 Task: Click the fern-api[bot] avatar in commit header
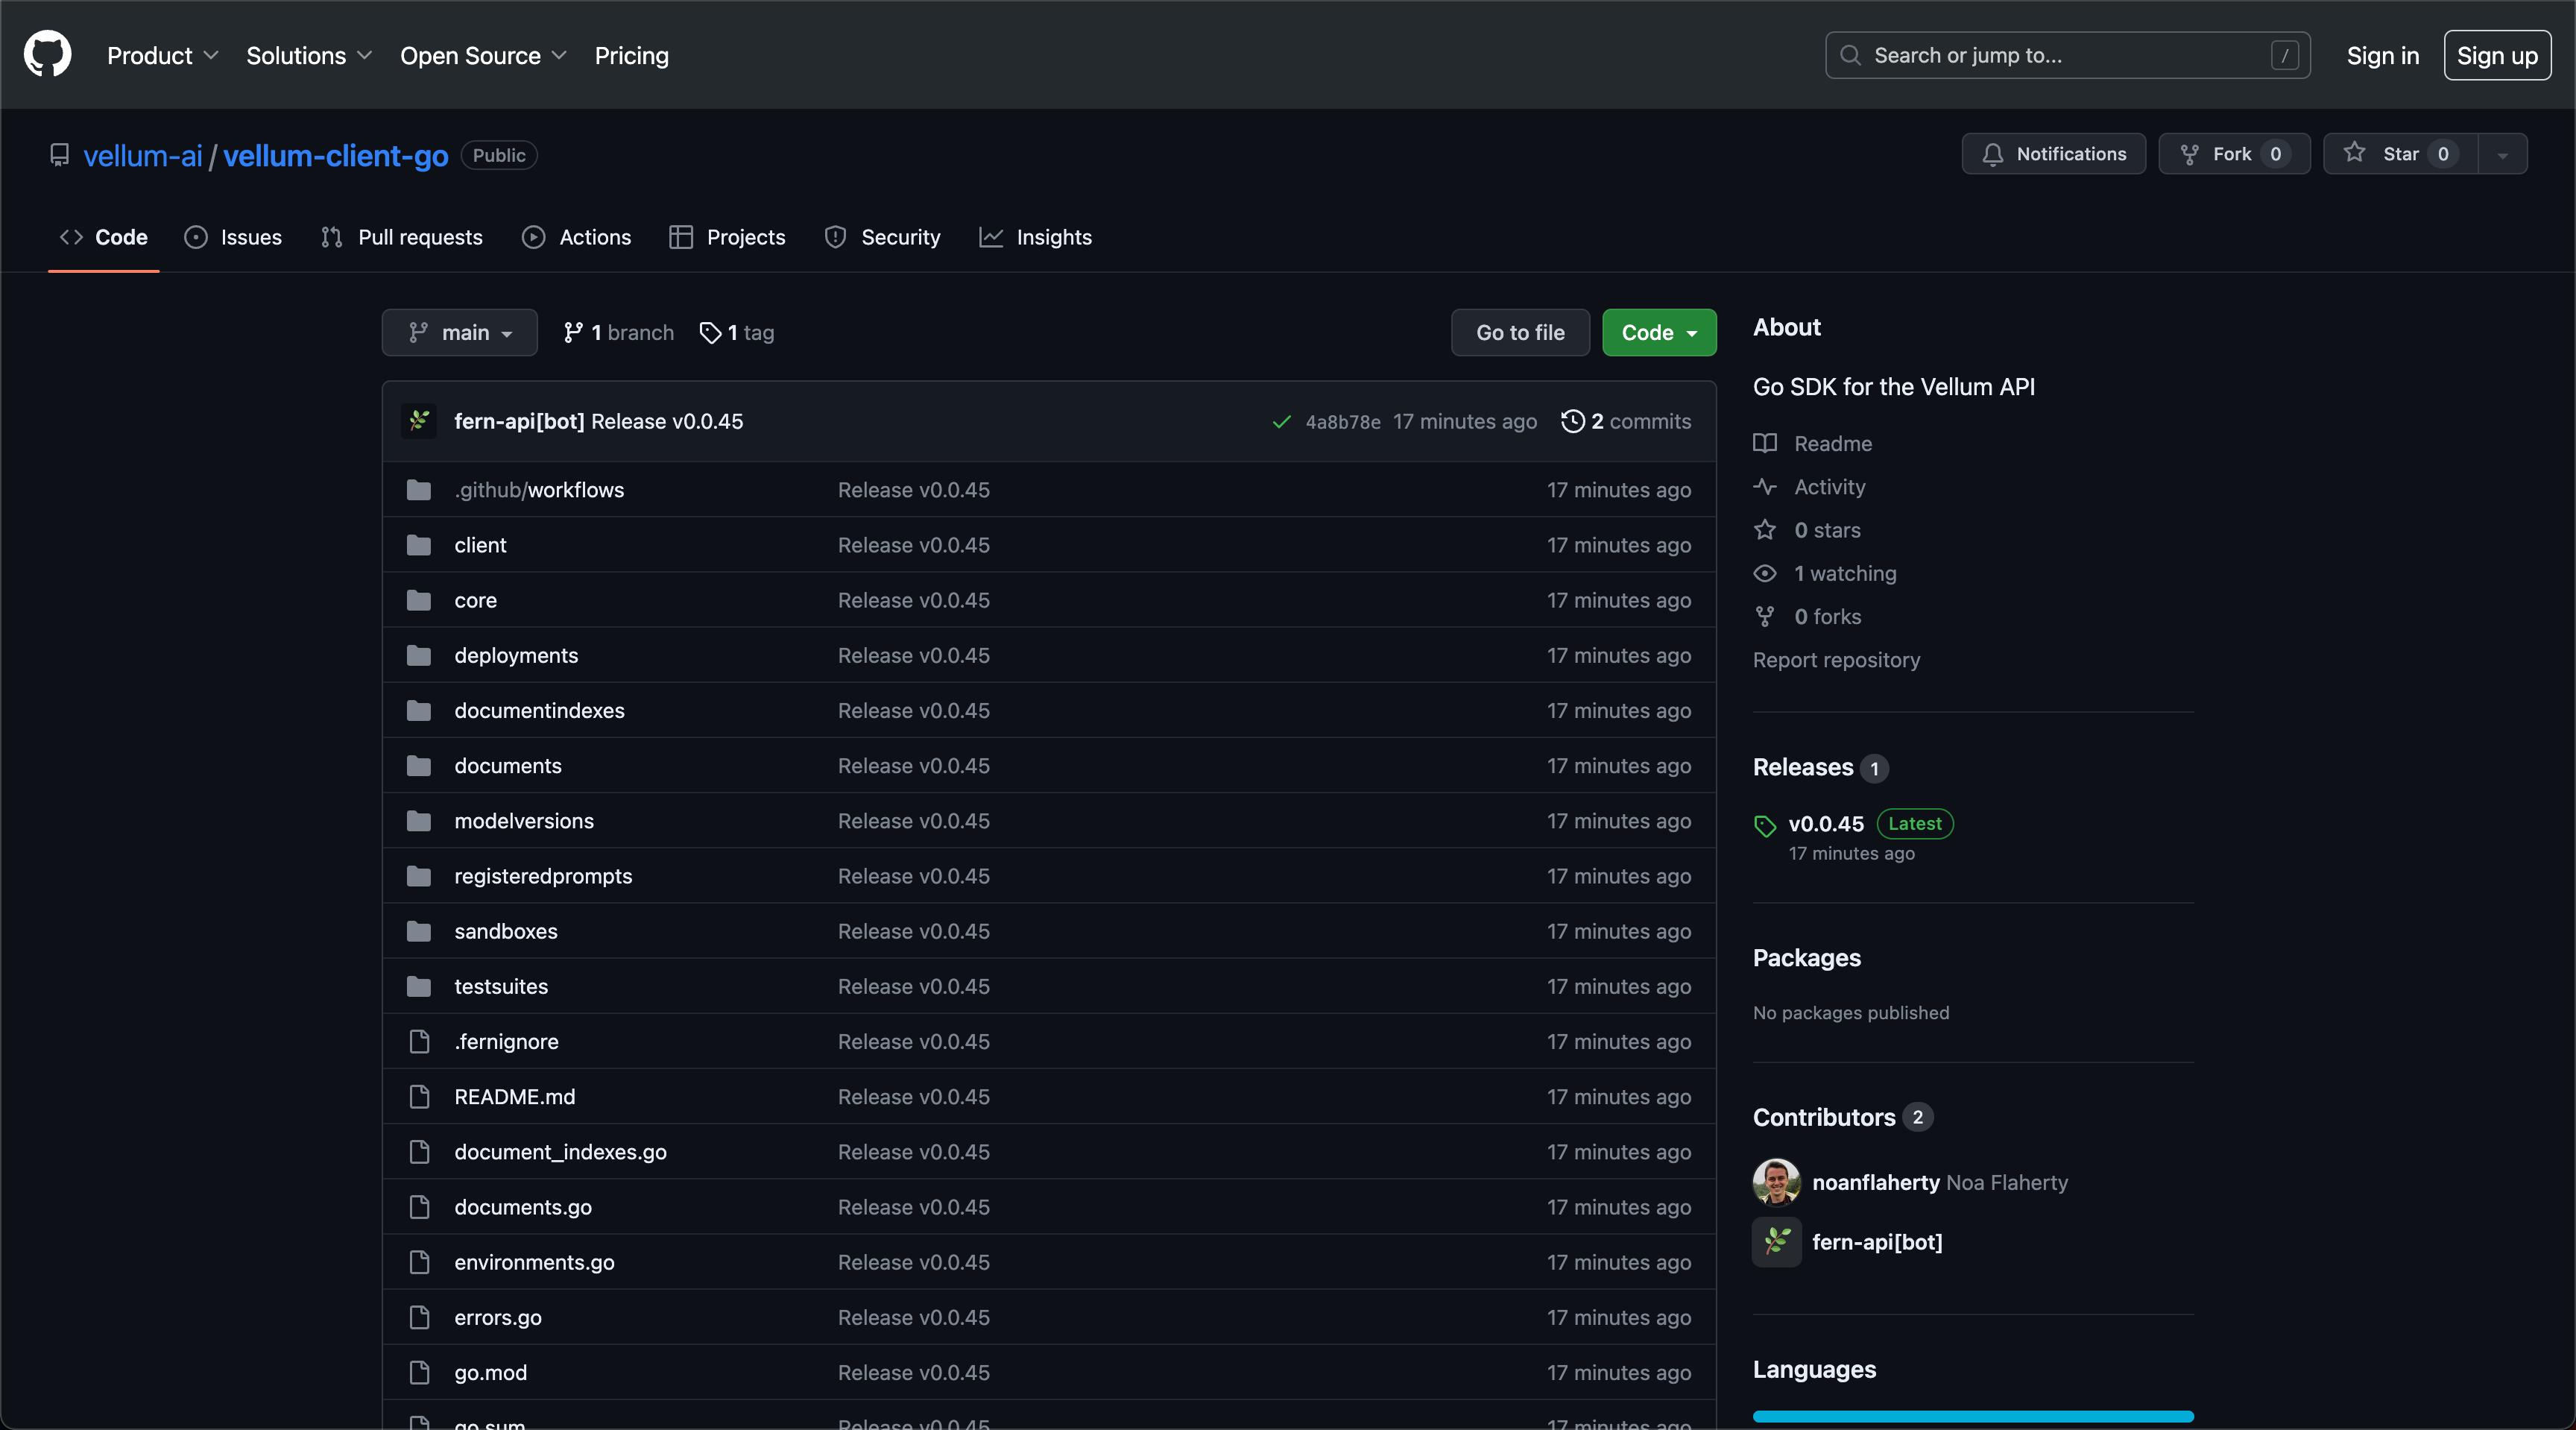click(419, 421)
